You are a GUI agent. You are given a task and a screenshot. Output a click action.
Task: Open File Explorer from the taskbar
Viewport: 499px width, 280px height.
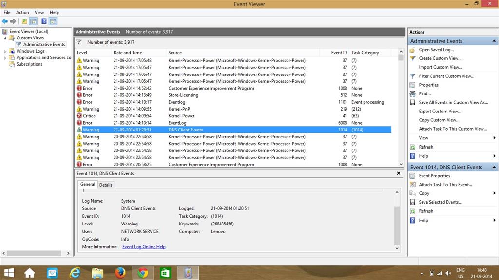pos(97,273)
